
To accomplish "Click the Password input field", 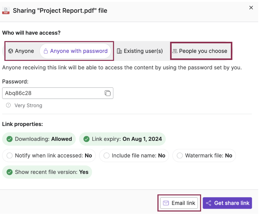I will pos(58,93).
